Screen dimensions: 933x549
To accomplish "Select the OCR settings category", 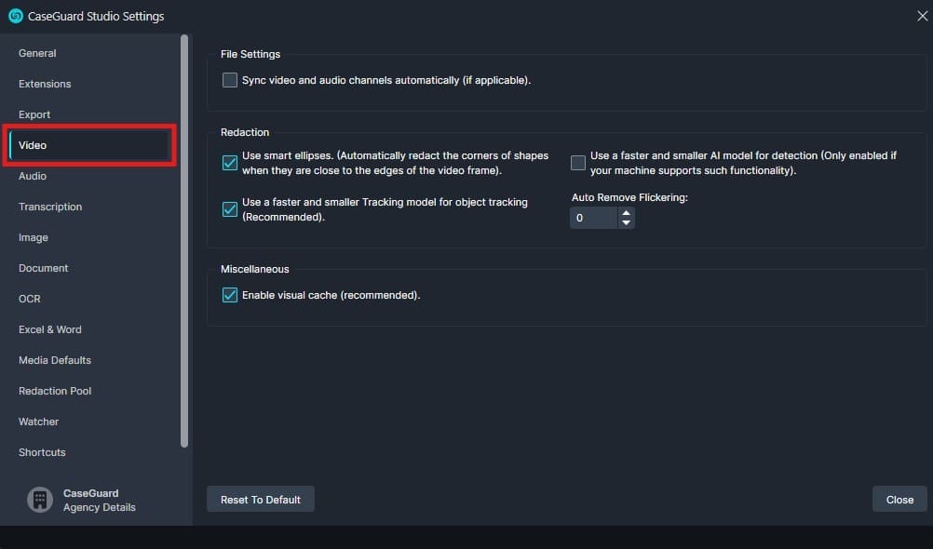I will tap(30, 299).
